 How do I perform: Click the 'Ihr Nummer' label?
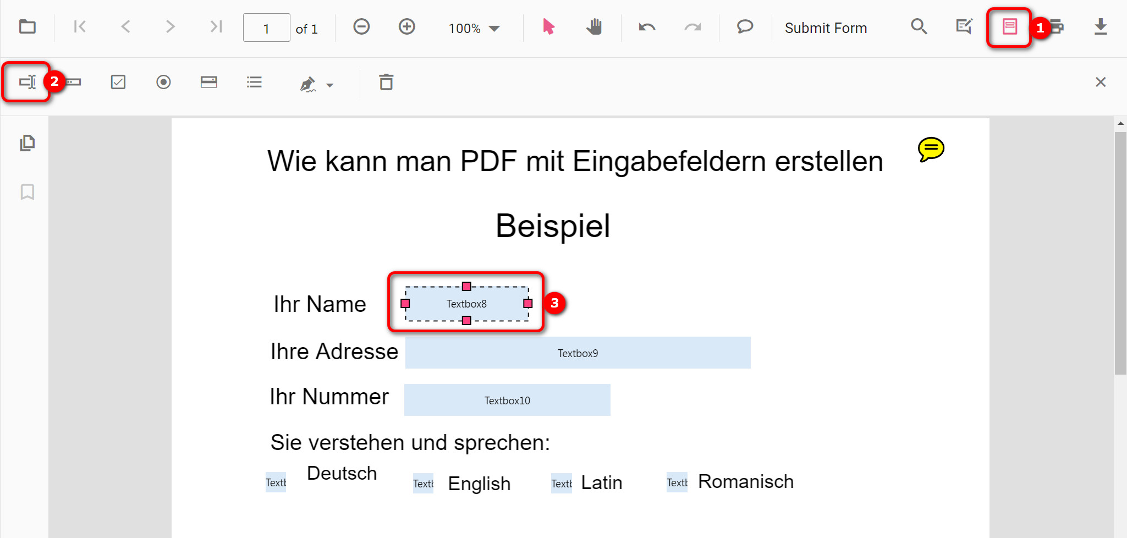[x=329, y=397]
